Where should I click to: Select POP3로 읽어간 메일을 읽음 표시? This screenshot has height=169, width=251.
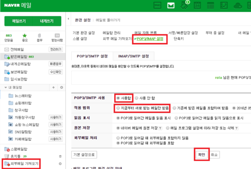118,118
